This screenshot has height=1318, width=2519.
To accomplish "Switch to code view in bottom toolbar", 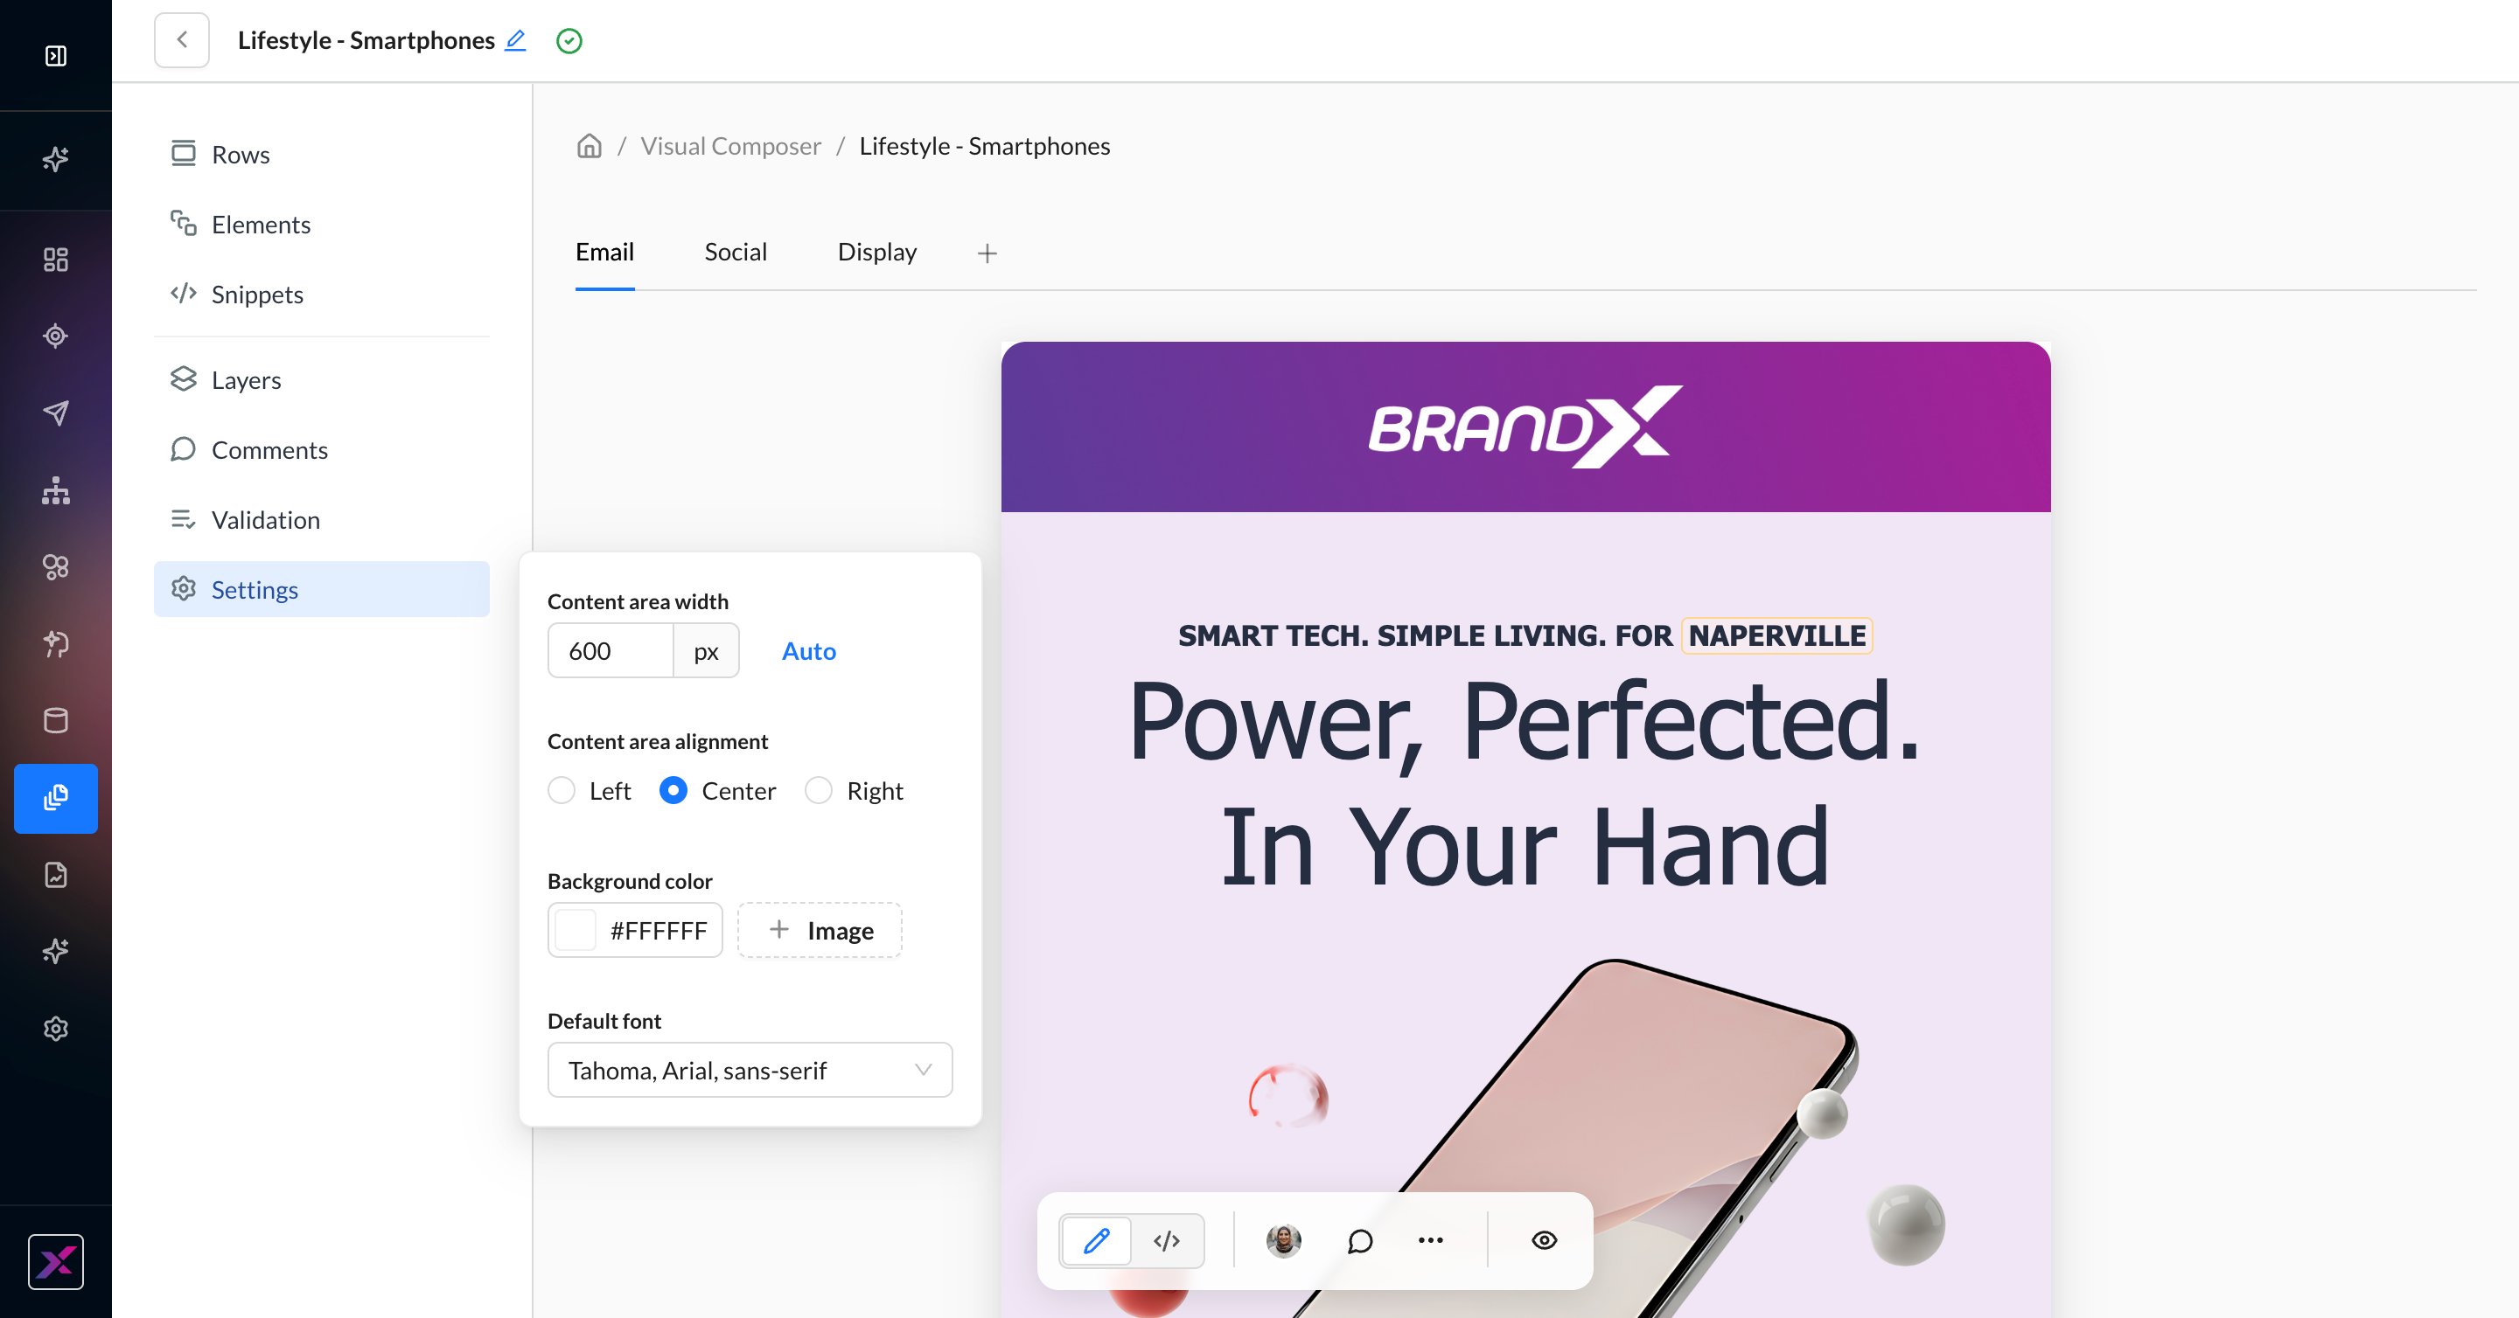I will (x=1167, y=1241).
